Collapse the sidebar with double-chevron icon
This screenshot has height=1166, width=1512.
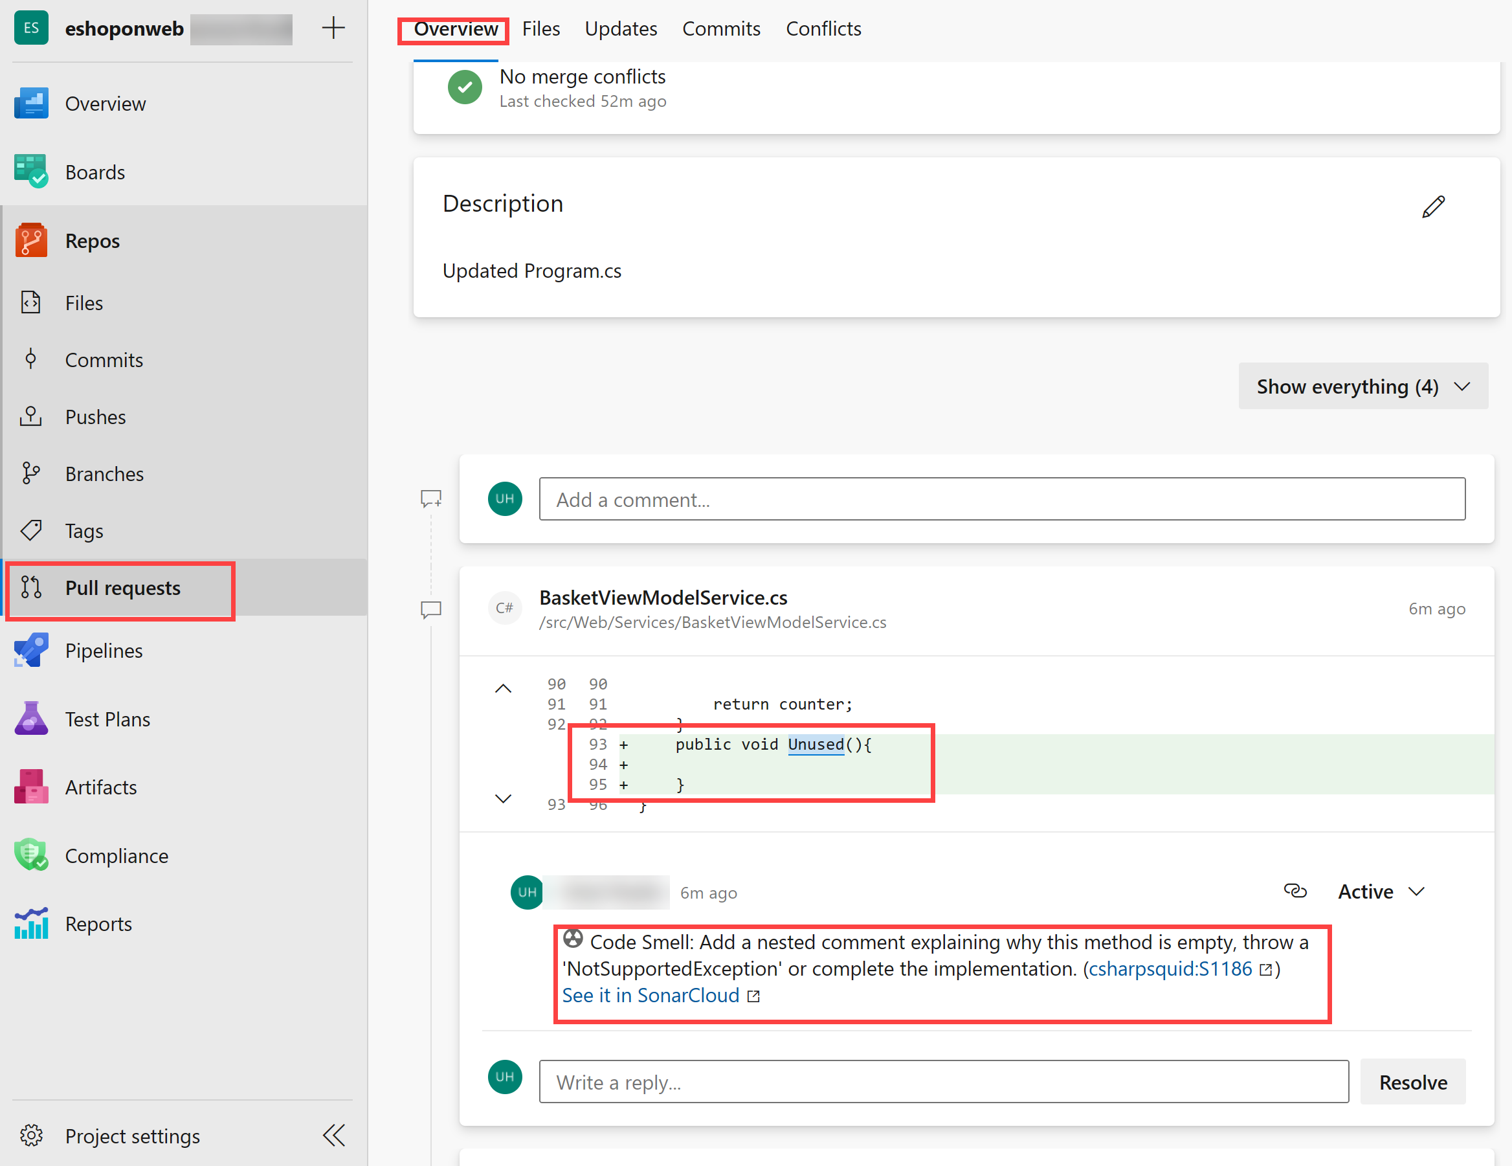pos(334,1136)
